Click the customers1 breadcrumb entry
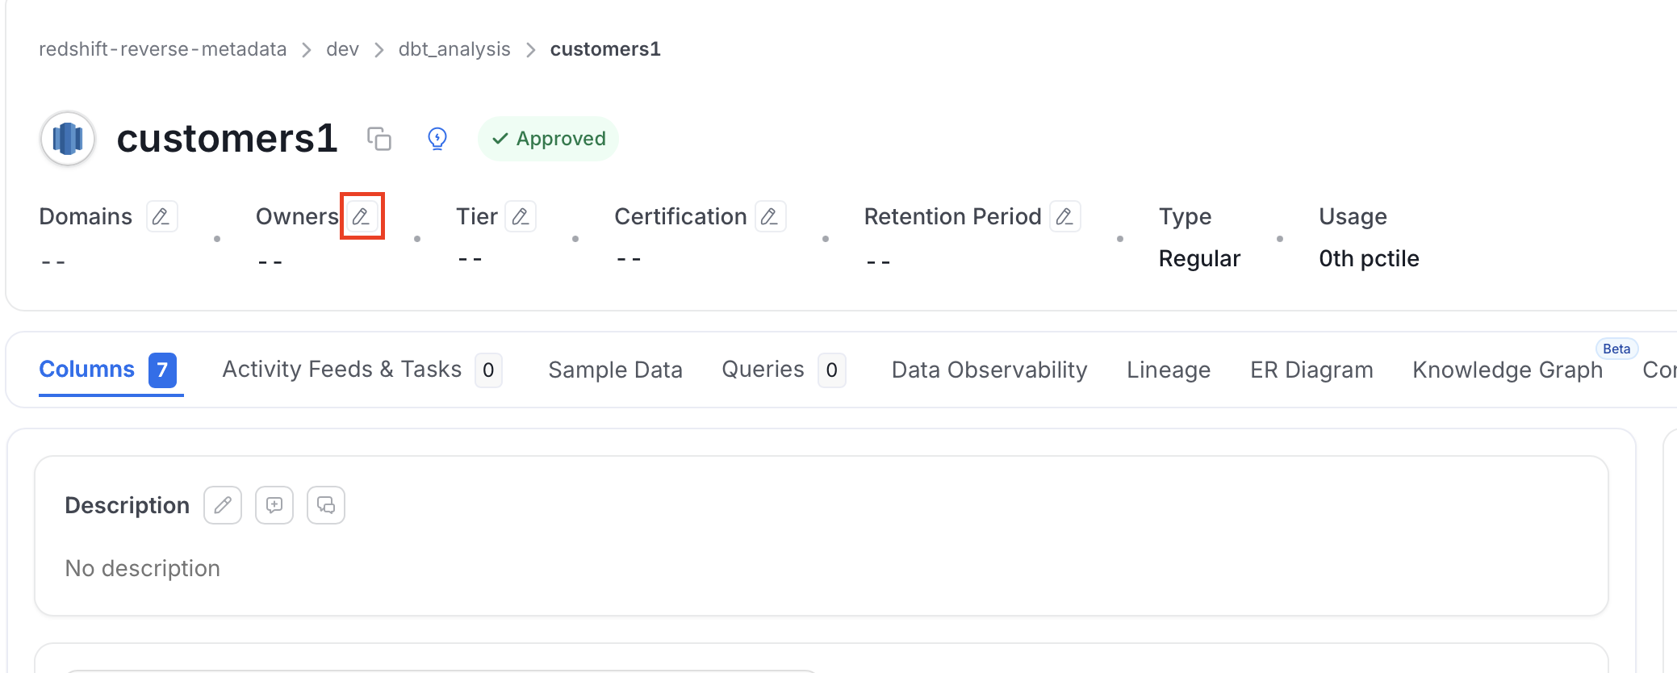Viewport: 1677px width, 673px height. [x=605, y=49]
